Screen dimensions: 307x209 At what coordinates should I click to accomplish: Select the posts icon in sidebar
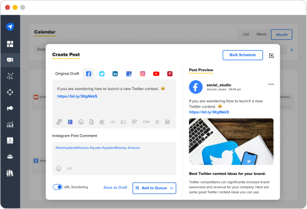click(10, 60)
